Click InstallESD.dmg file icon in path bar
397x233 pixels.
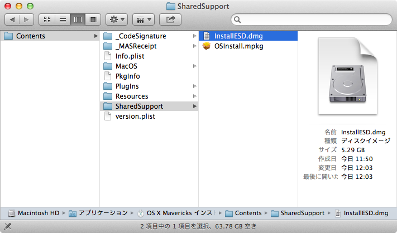pos(338,213)
